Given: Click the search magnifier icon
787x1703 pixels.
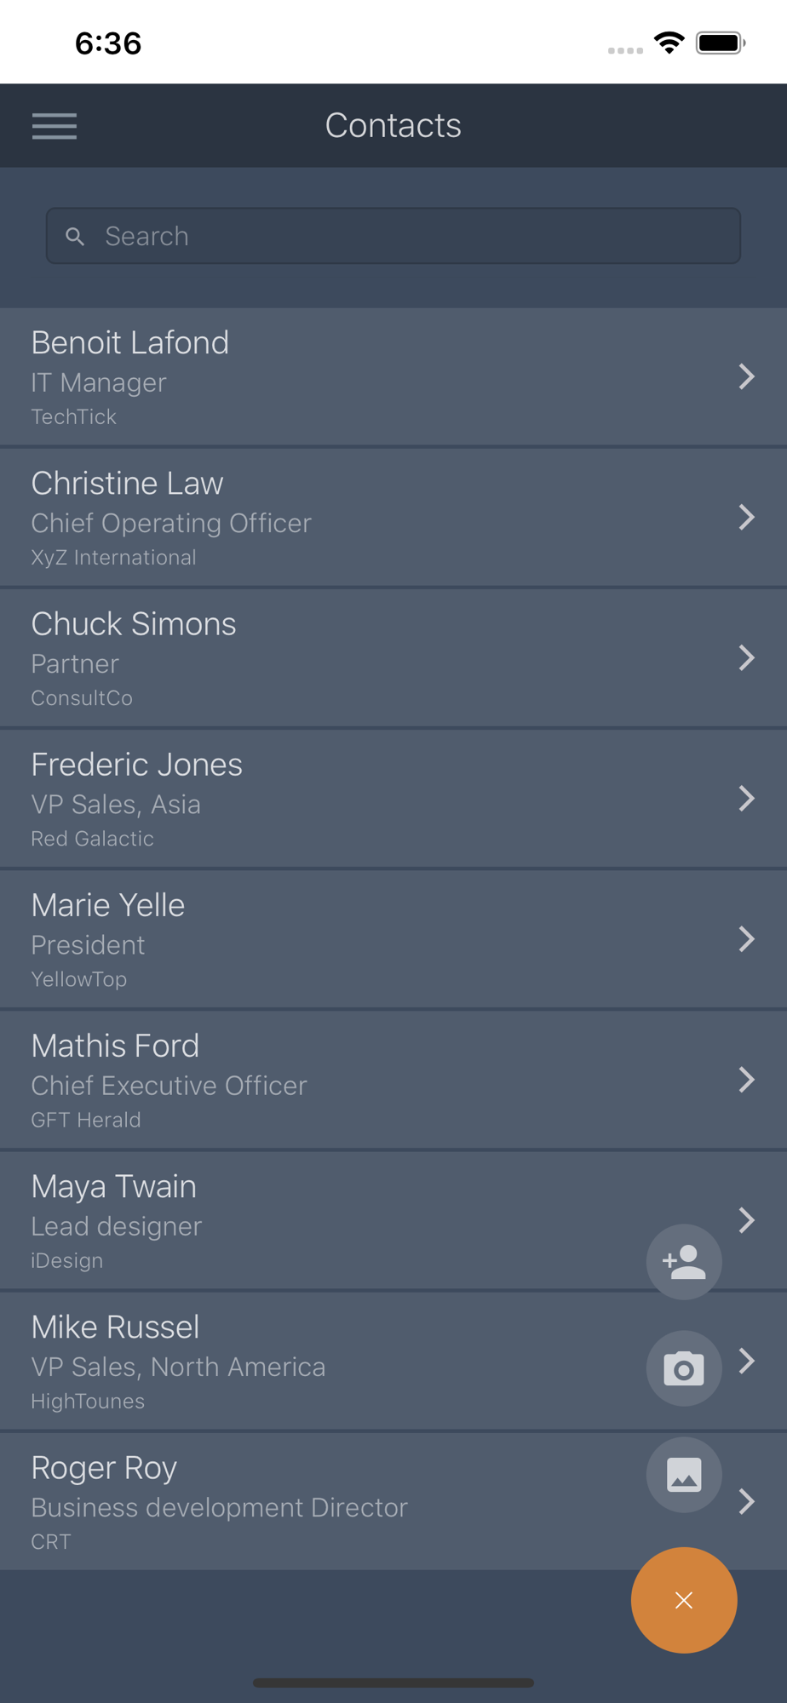Looking at the screenshot, I should pyautogui.click(x=75, y=237).
